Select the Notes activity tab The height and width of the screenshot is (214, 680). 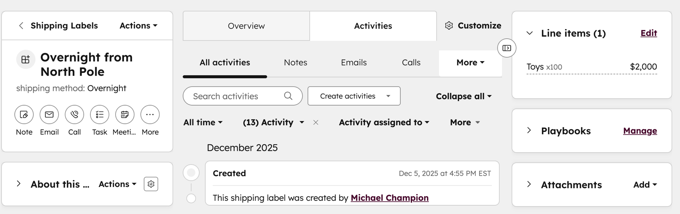pos(295,63)
